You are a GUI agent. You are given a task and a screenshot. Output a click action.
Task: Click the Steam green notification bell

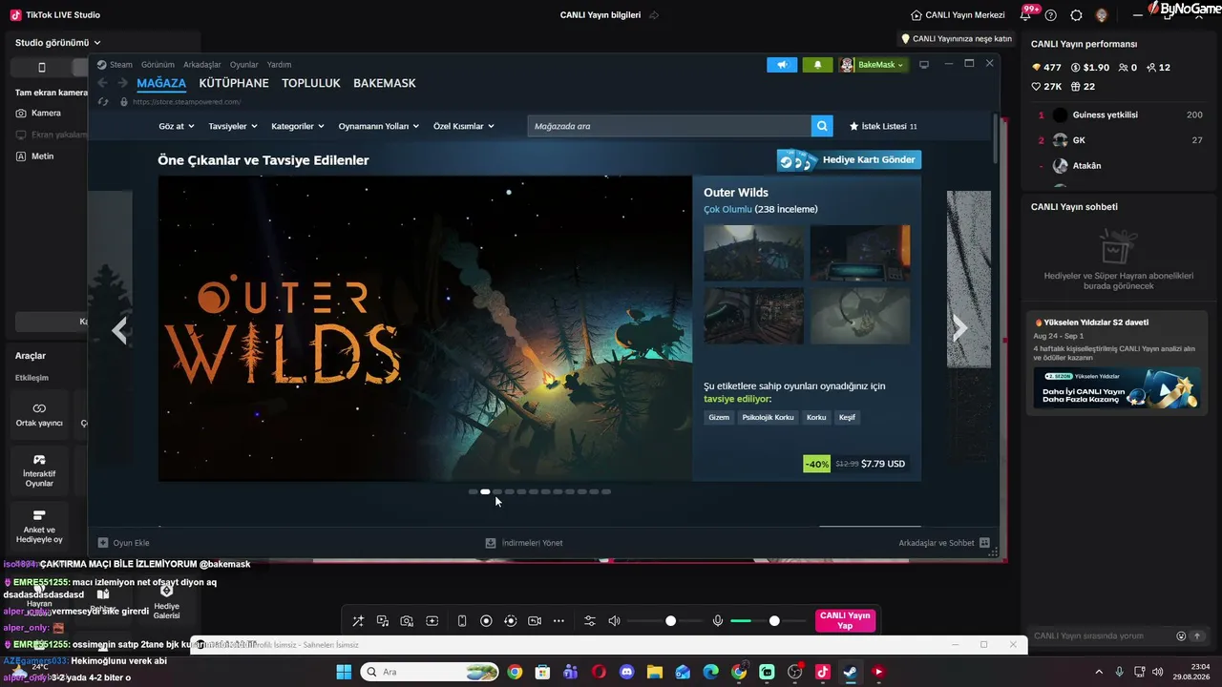point(817,65)
